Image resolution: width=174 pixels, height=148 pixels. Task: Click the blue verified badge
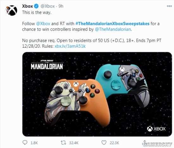(x=36, y=6)
